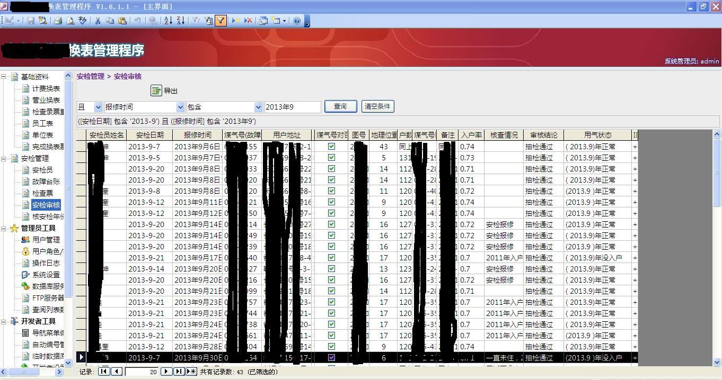Go to the next record
Screen dimensions: 722x380
pyautogui.click(x=166, y=372)
